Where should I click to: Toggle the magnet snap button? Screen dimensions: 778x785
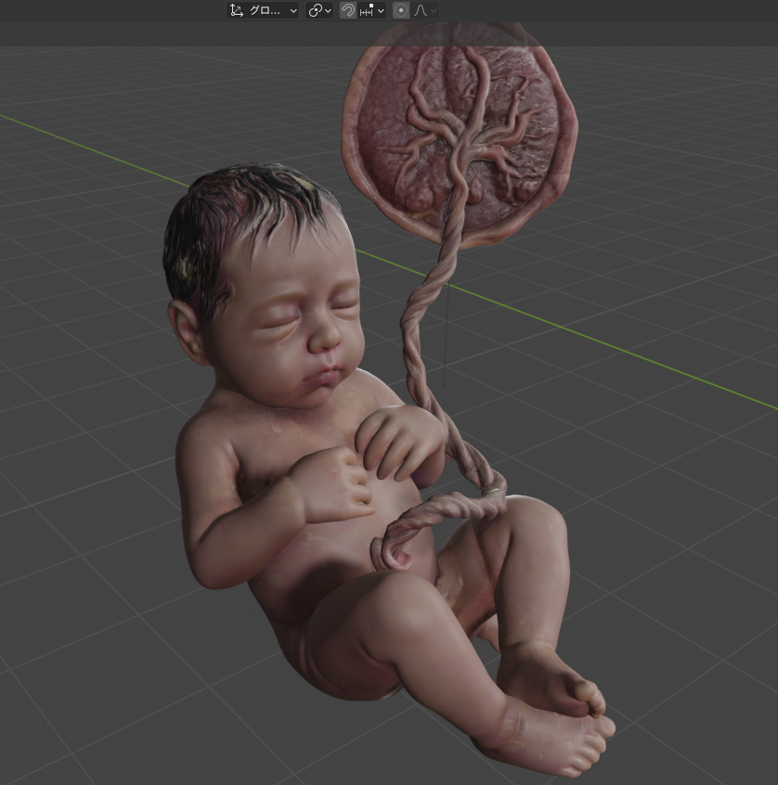(x=347, y=10)
